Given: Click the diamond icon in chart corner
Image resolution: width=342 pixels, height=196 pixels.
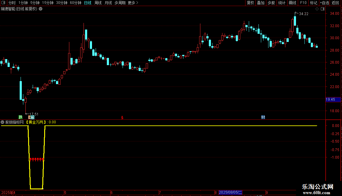Looking at the screenshot, I should (x=317, y=9).
